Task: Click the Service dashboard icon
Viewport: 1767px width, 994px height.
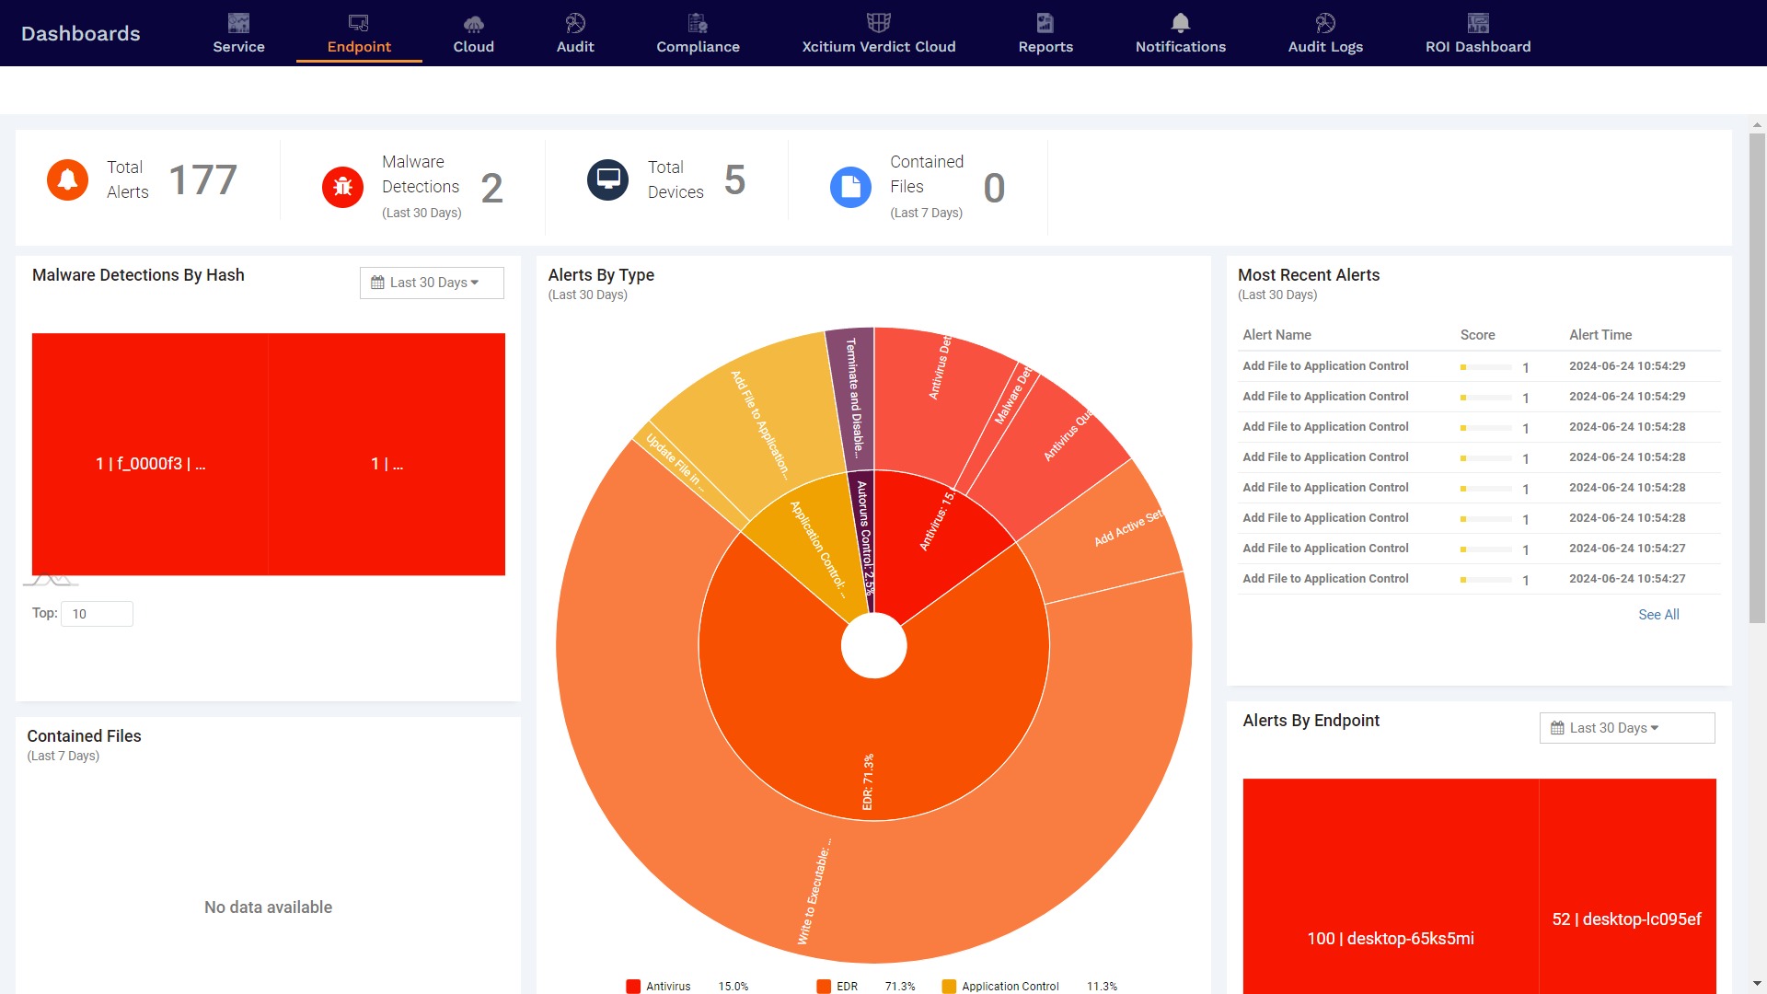Action: (238, 23)
